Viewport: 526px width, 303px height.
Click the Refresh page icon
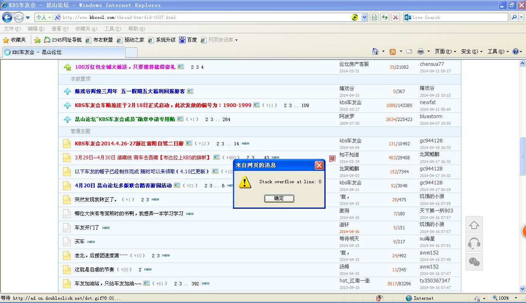(385, 17)
